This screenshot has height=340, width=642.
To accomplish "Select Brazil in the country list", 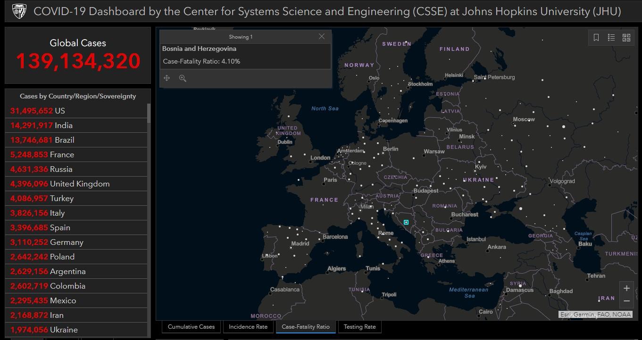I will click(x=76, y=140).
